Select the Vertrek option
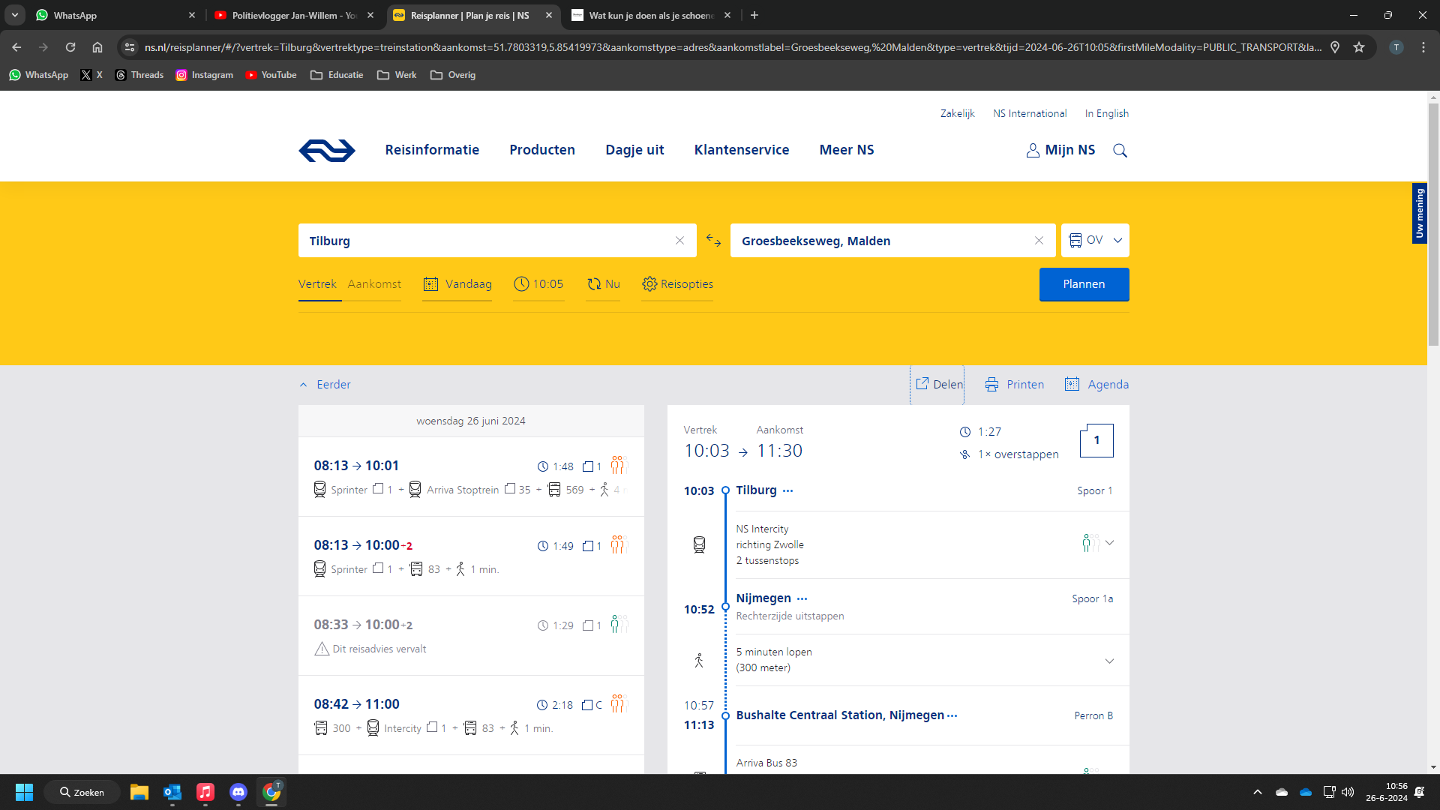 tap(317, 284)
